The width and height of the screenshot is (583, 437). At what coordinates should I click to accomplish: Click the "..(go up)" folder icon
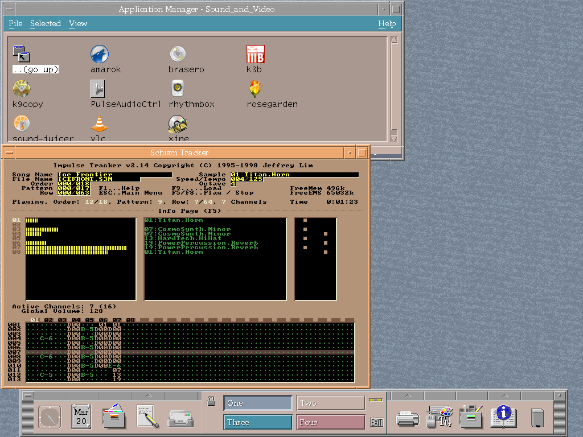[x=22, y=55]
